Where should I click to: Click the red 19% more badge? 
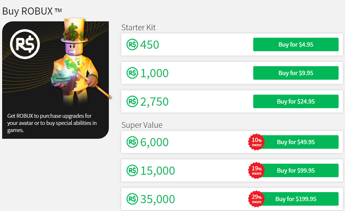[x=256, y=170]
